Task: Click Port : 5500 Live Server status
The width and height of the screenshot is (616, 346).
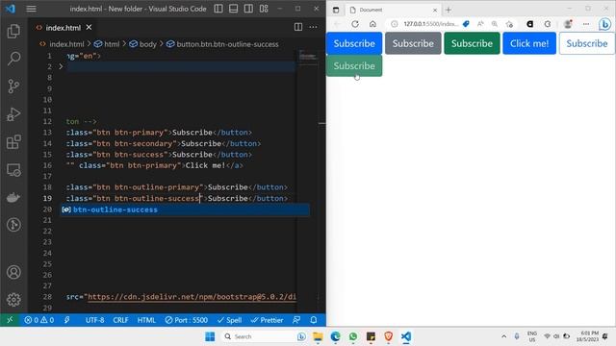Action: coord(186,320)
